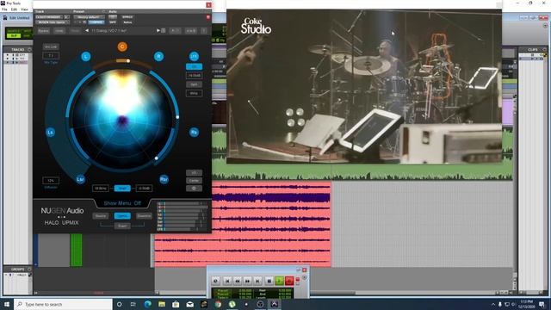Click the I/O button above Center
551x310 pixels.
(x=194, y=173)
